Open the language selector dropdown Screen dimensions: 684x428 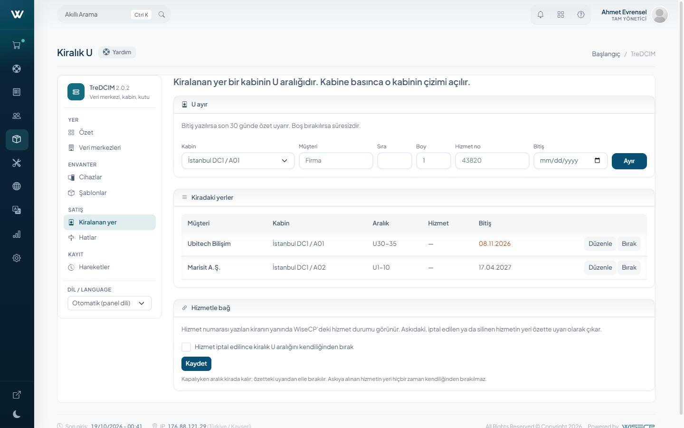pyautogui.click(x=110, y=303)
